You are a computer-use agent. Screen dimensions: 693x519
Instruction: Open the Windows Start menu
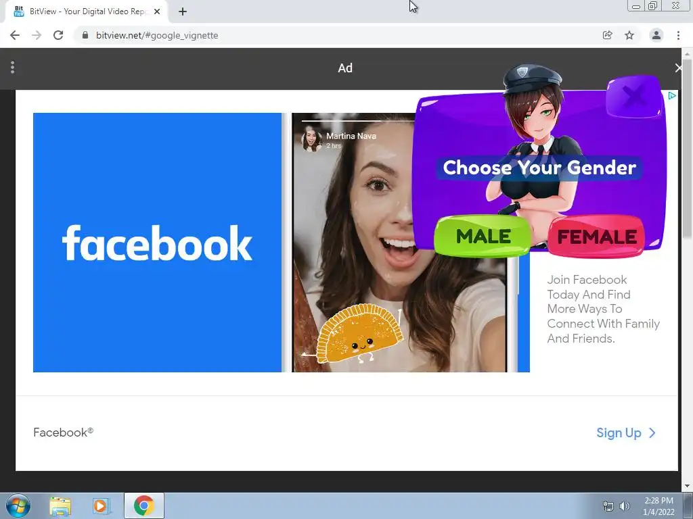(18, 505)
